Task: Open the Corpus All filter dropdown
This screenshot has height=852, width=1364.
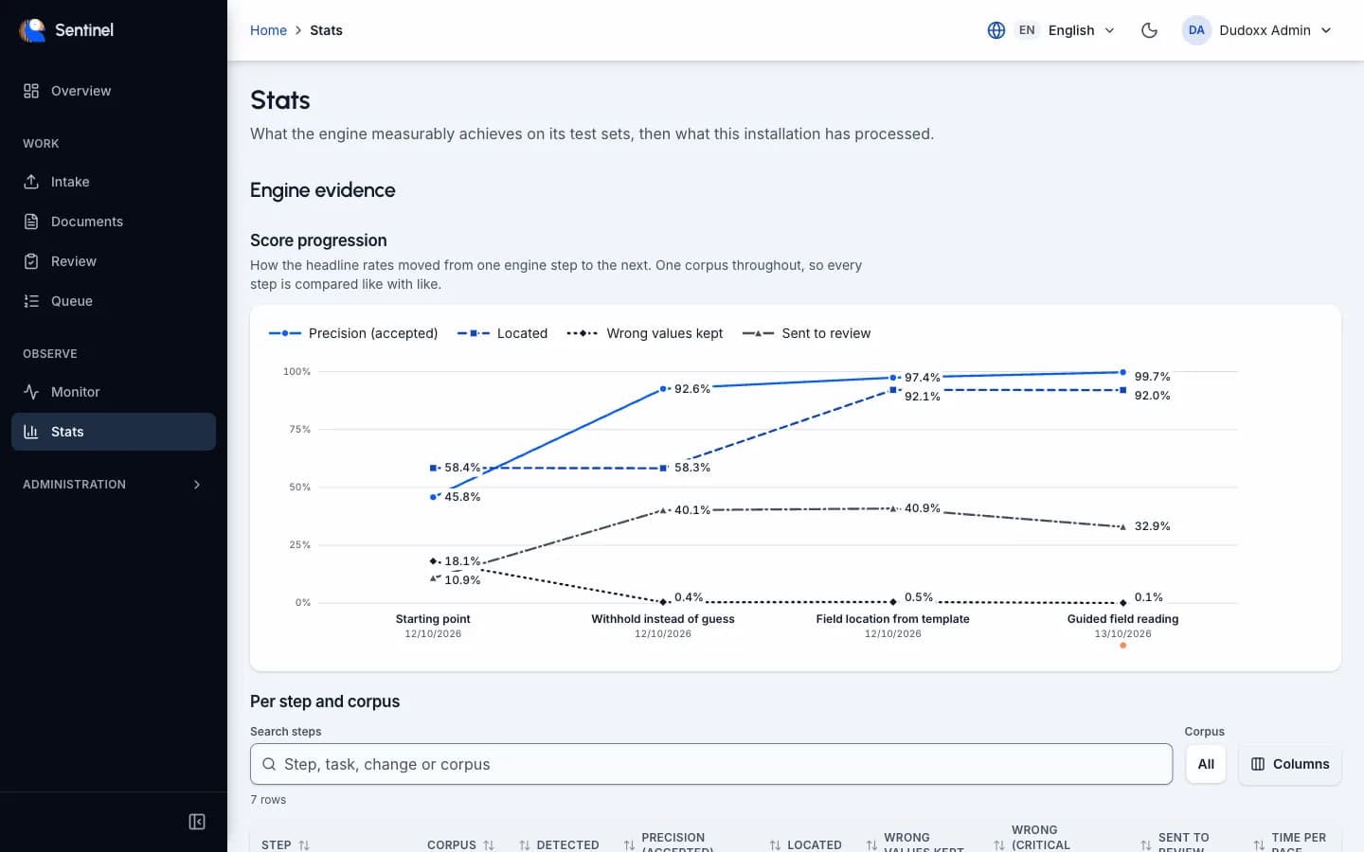Action: click(1206, 764)
